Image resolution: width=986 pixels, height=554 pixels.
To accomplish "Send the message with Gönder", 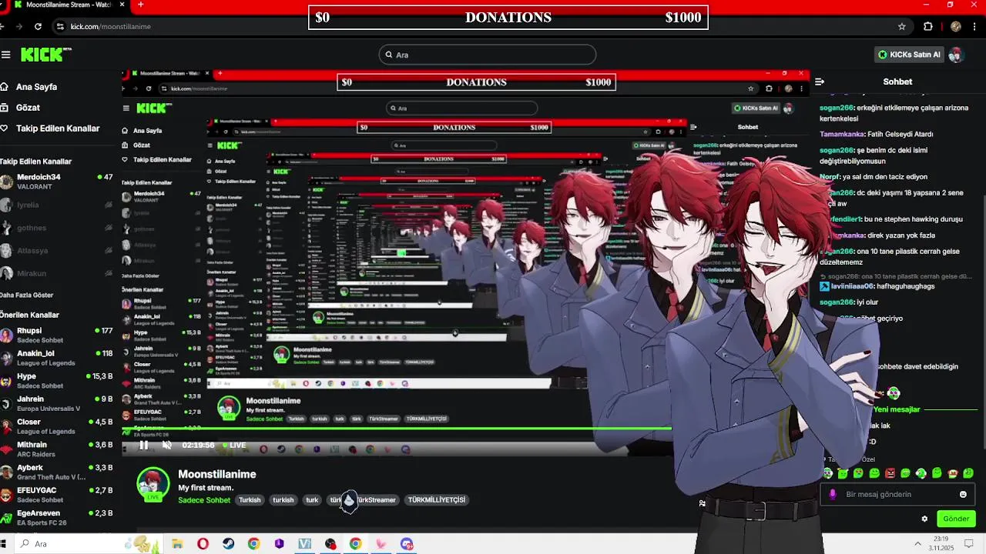I will click(956, 519).
